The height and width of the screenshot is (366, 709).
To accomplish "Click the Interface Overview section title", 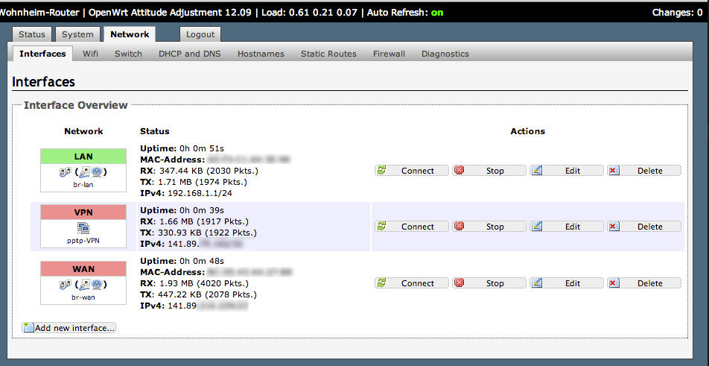I will [76, 105].
